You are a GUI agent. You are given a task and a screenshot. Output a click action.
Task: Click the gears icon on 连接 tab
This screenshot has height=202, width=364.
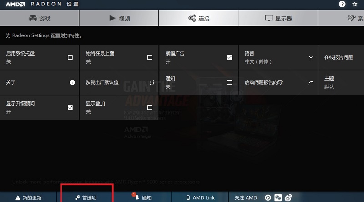coord(192,18)
